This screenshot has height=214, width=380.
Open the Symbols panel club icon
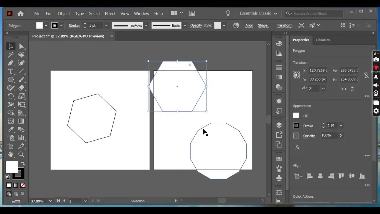[279, 178]
